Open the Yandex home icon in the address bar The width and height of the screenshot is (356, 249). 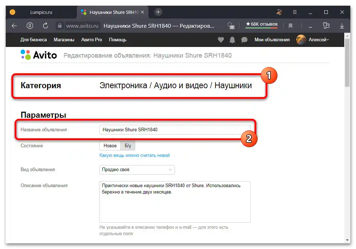30,26
